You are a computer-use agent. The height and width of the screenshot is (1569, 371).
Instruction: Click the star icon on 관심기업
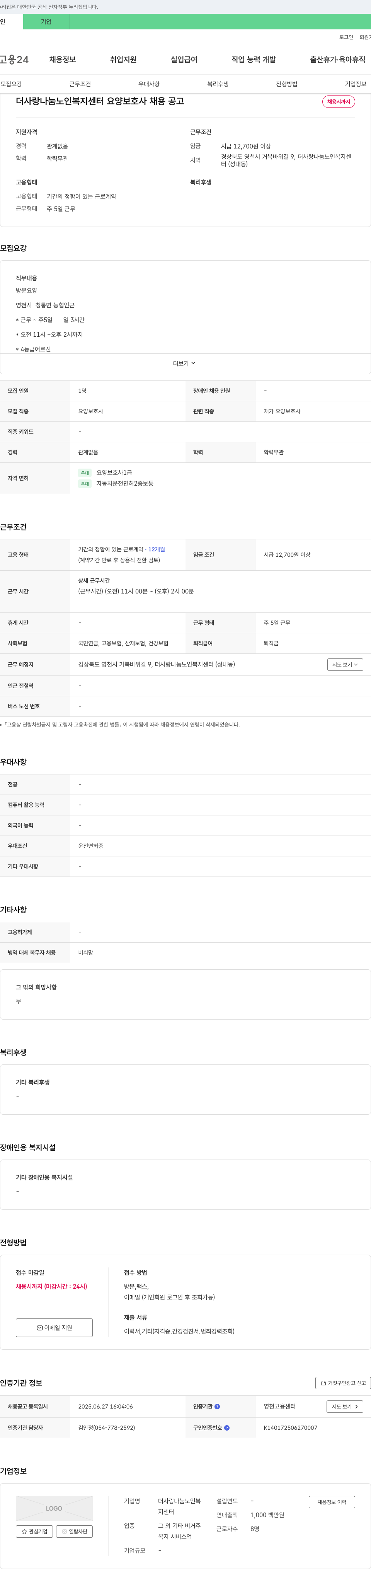[x=24, y=1531]
